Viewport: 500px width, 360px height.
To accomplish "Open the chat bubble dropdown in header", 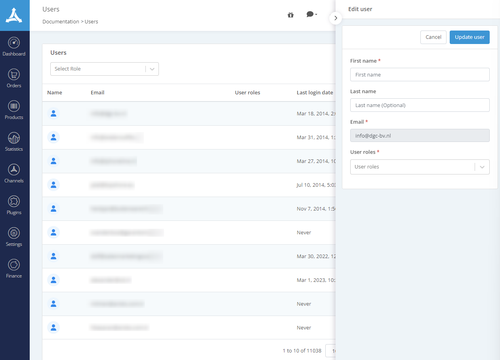I will click(311, 14).
